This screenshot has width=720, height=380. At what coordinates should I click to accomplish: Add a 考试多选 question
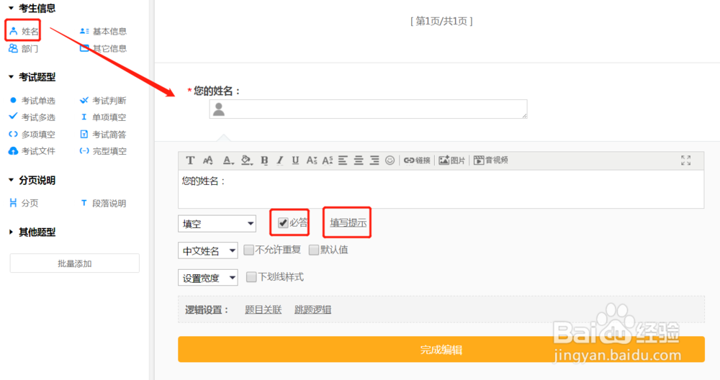(x=32, y=117)
